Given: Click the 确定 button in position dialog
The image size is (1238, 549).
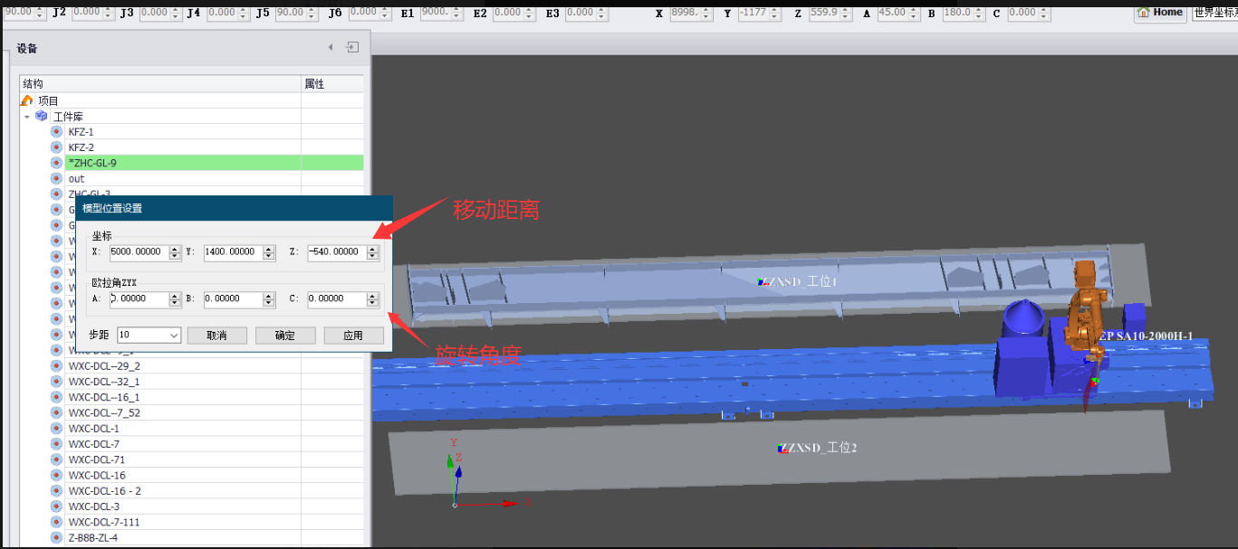Looking at the screenshot, I should pyautogui.click(x=284, y=336).
